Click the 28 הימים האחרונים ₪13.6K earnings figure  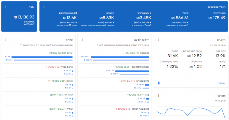[x=70, y=18]
